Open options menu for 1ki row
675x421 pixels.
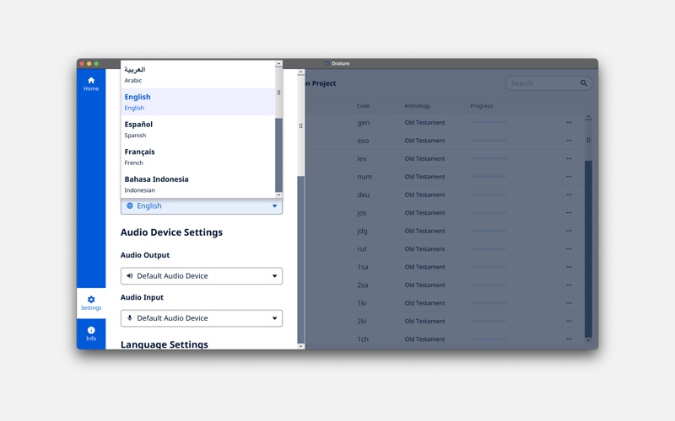(x=569, y=303)
